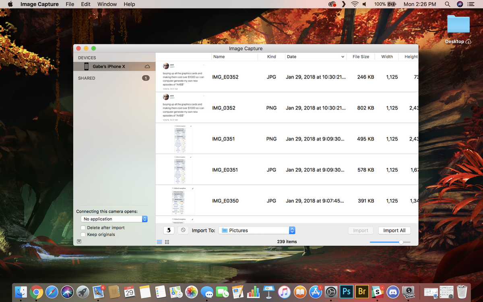The image size is (483, 302).
Task: Switch to thumbnail grid view
Action: coord(167,241)
